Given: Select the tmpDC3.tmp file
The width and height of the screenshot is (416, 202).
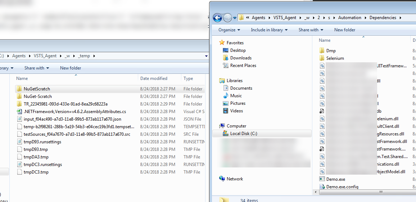Looking at the screenshot, I should pyautogui.click(x=36, y=172).
